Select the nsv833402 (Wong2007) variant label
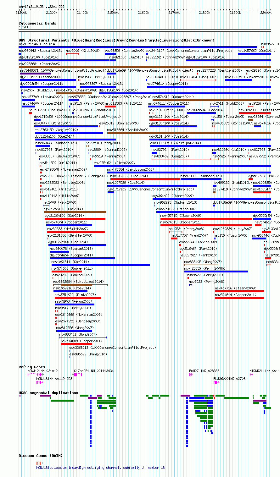The height and width of the screenshot is (477, 280). coord(170,156)
